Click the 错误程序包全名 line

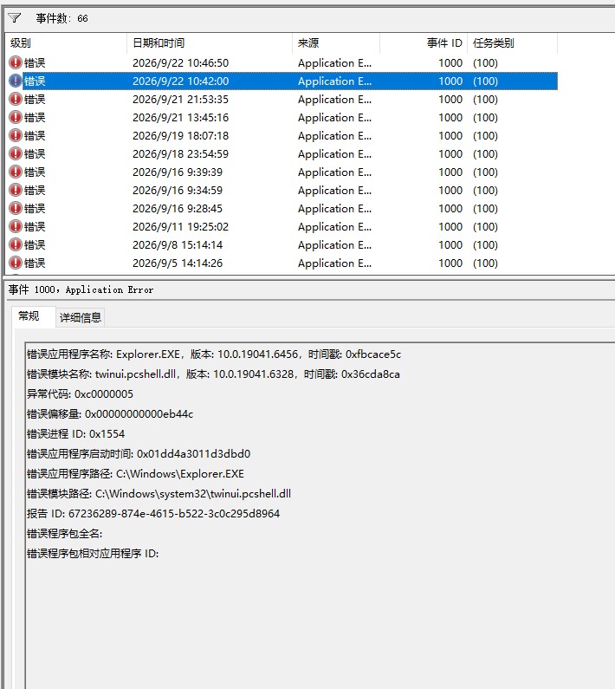65,534
